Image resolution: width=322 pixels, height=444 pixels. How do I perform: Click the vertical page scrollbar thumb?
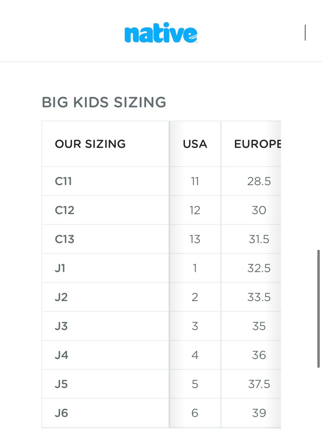pos(318,309)
